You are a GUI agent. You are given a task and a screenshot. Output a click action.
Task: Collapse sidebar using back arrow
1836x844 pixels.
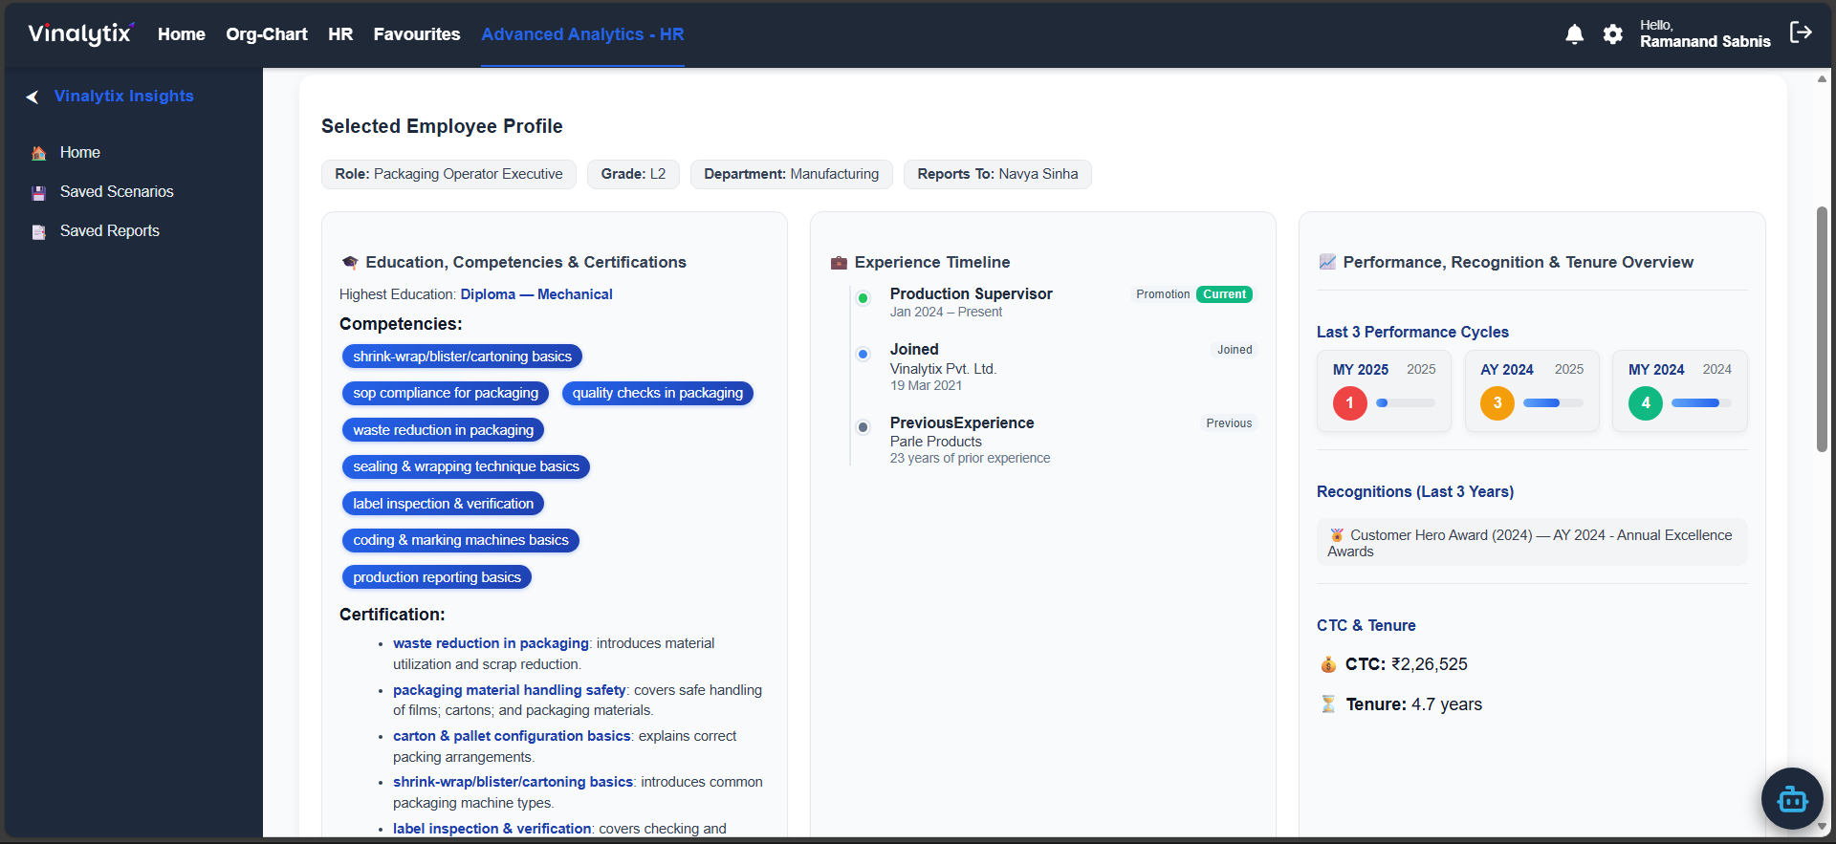coord(33,97)
